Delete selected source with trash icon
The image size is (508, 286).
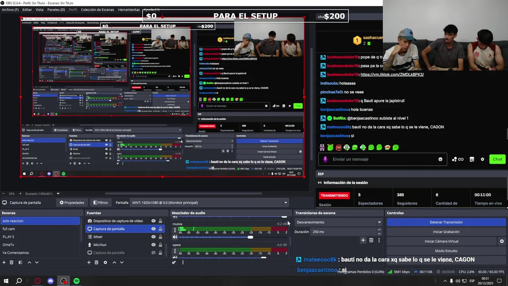click(x=96, y=262)
